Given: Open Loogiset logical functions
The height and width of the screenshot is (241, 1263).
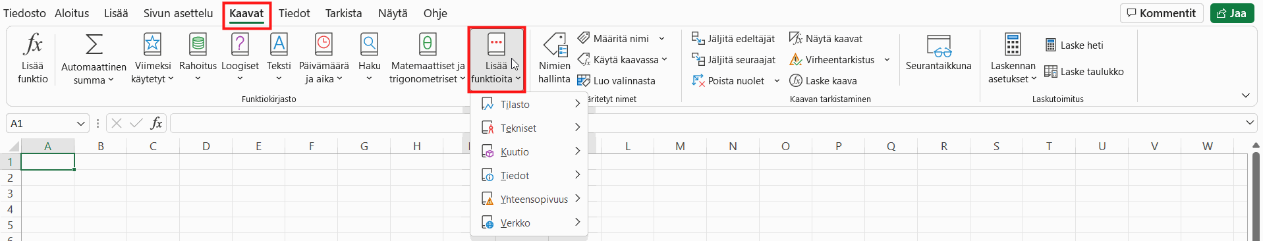Looking at the screenshot, I should [x=240, y=59].
